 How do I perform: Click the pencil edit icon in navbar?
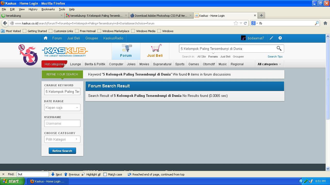(271, 38)
